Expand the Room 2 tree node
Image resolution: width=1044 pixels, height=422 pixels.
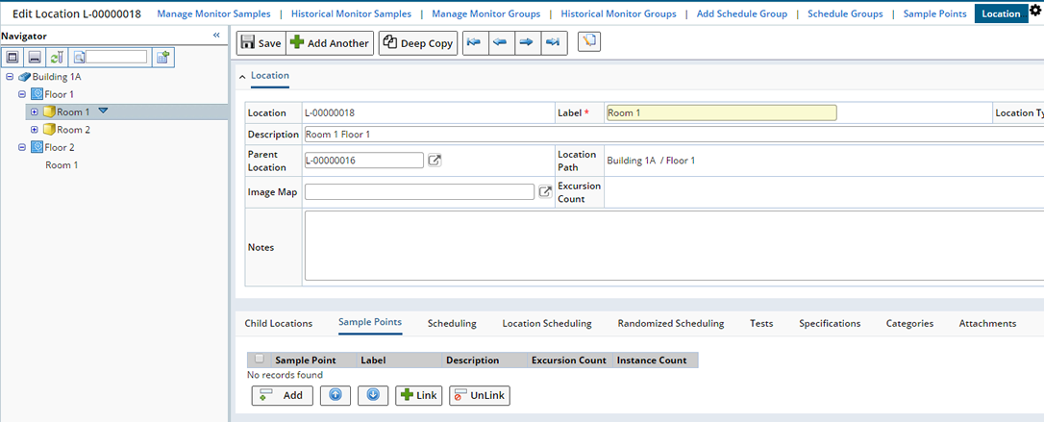(35, 130)
